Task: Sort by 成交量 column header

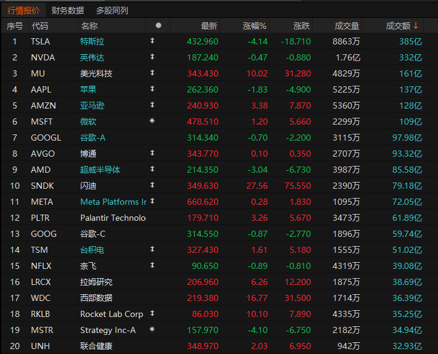Action: click(347, 26)
